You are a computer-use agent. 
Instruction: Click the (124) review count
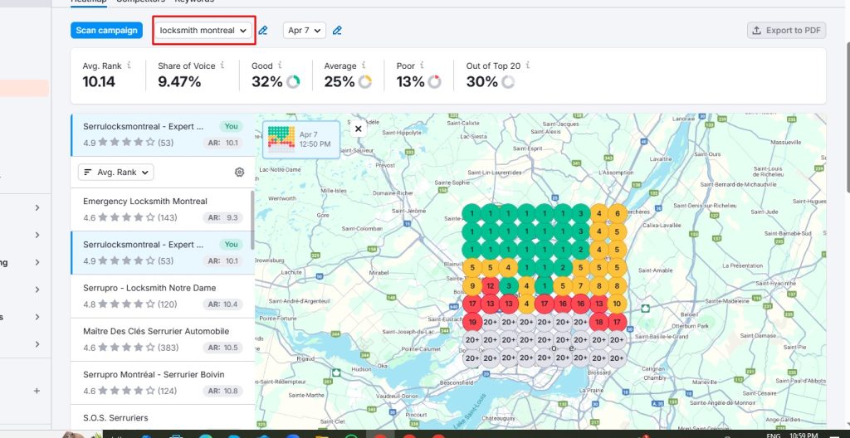pos(168,392)
